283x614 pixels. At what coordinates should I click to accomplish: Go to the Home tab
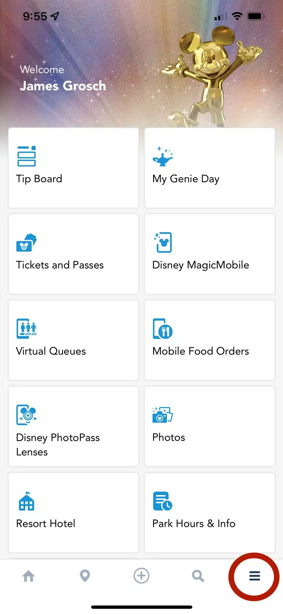(x=29, y=576)
